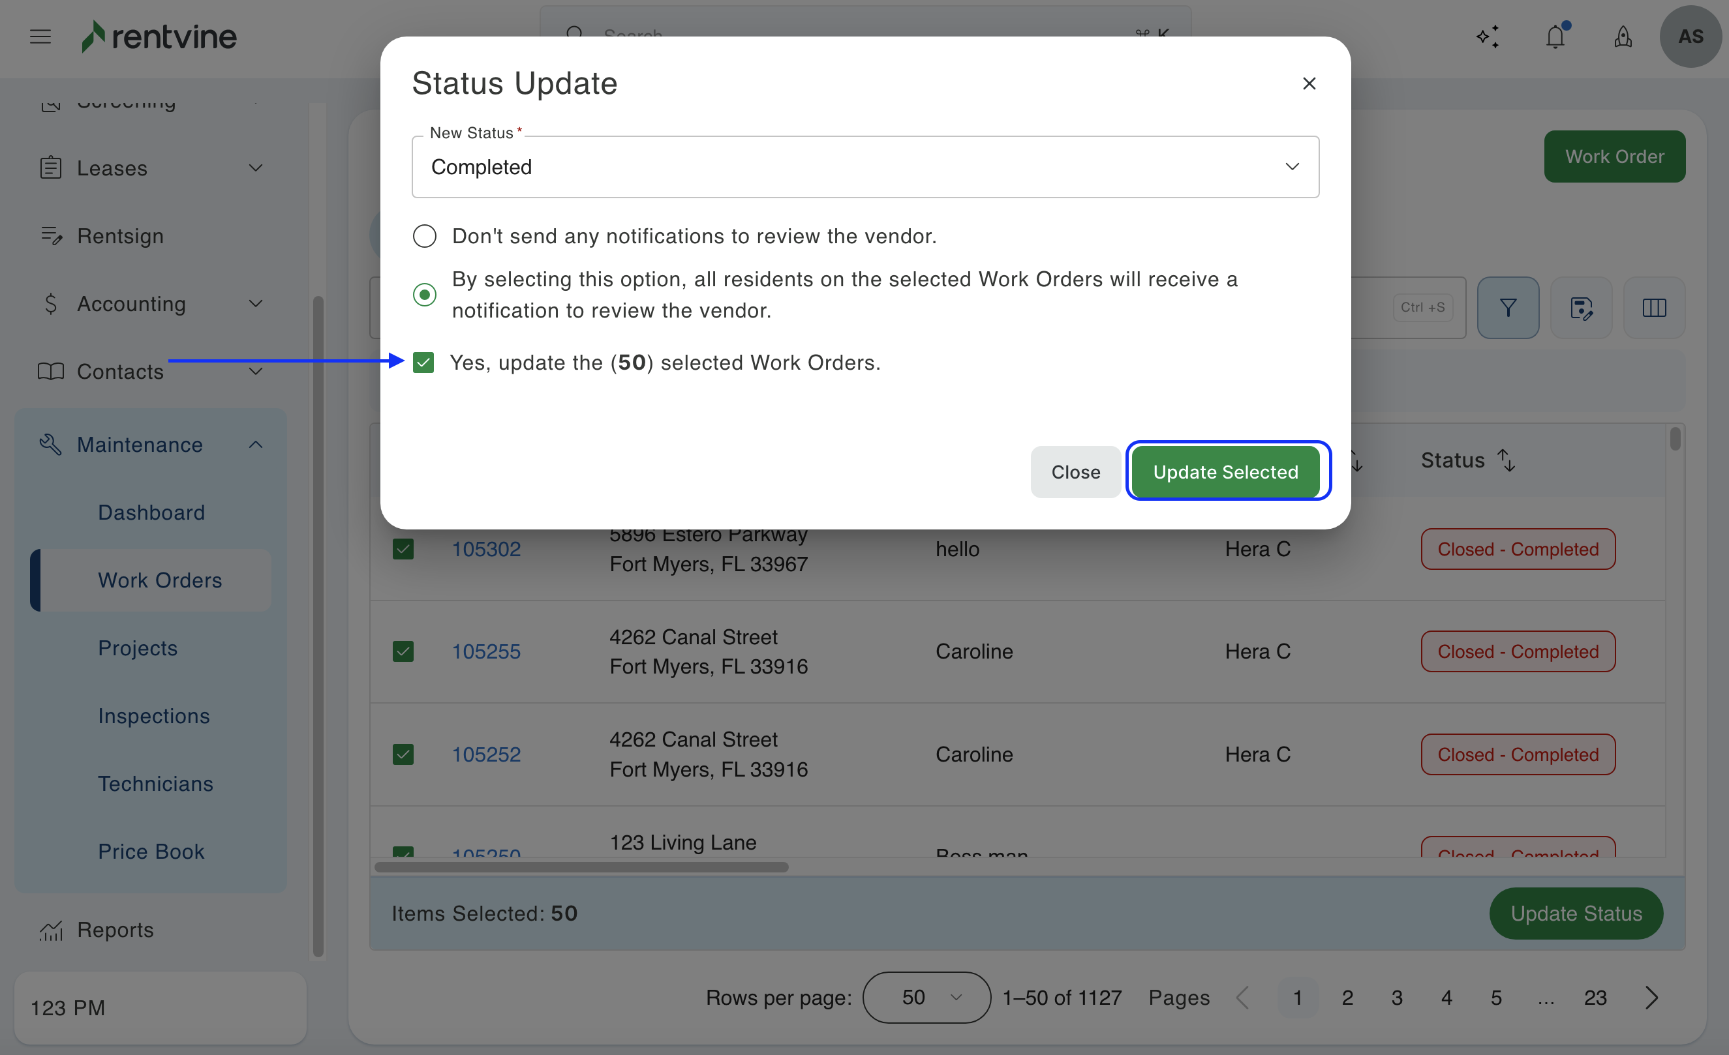Open the notifications bell icon
The image size is (1729, 1055).
pos(1555,37)
